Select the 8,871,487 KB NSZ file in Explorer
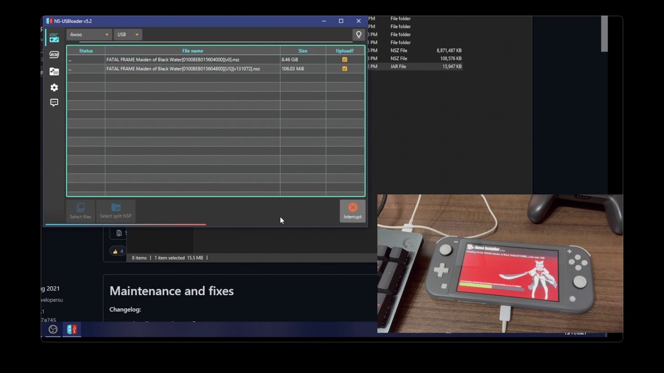The height and width of the screenshot is (373, 664). (x=415, y=51)
